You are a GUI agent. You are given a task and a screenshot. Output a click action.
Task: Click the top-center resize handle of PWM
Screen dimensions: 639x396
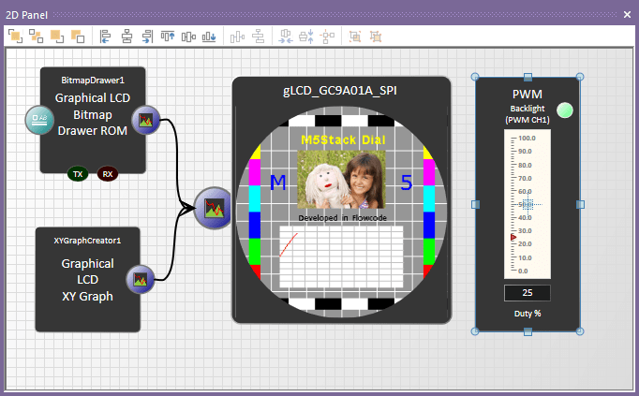pyautogui.click(x=528, y=77)
